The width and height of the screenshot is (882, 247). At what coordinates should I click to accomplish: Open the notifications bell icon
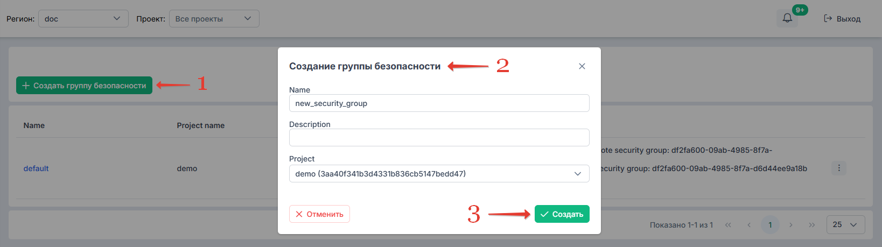pos(787,18)
